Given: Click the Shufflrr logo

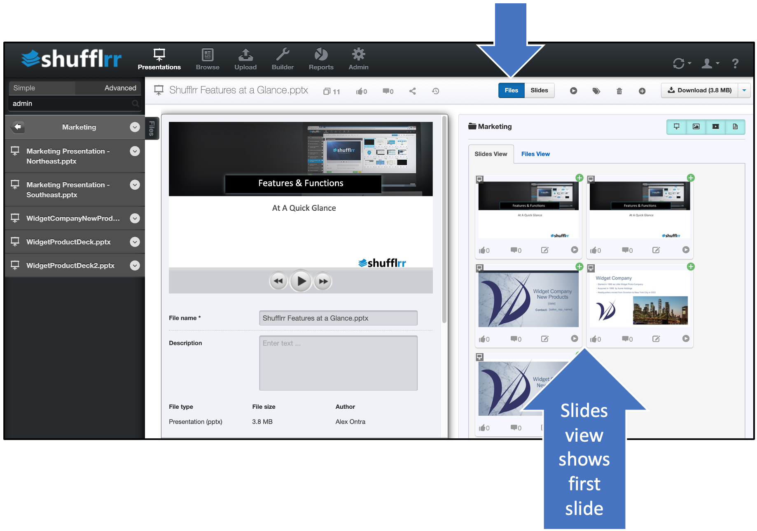Looking at the screenshot, I should pos(71,59).
